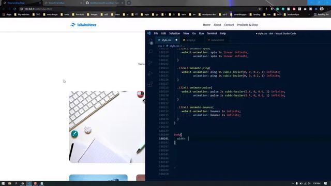Bookmark this page with the star icon
The width and height of the screenshot is (331, 186).
pyautogui.click(x=260, y=9)
